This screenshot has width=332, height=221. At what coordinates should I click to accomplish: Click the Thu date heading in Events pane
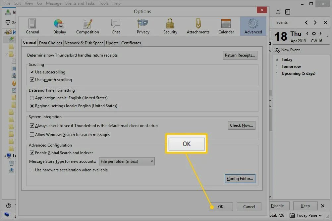click(296, 34)
